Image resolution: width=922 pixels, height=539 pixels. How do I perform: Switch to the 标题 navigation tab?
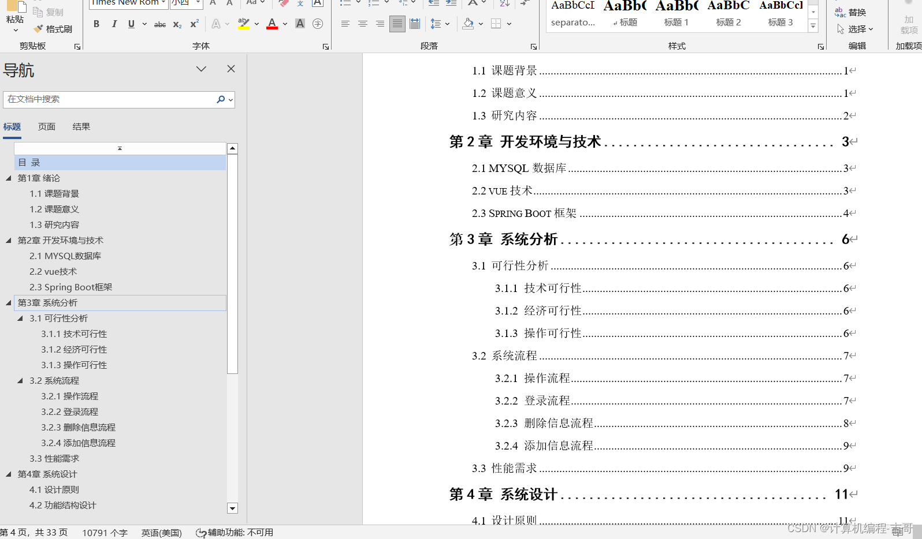(12, 127)
